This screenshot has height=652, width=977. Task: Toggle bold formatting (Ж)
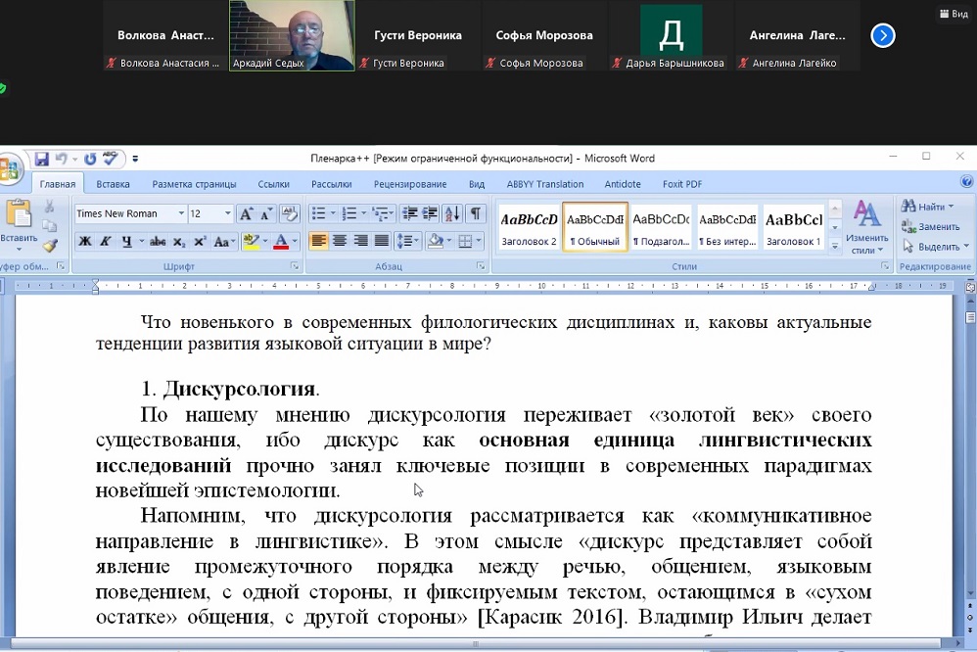(x=85, y=241)
